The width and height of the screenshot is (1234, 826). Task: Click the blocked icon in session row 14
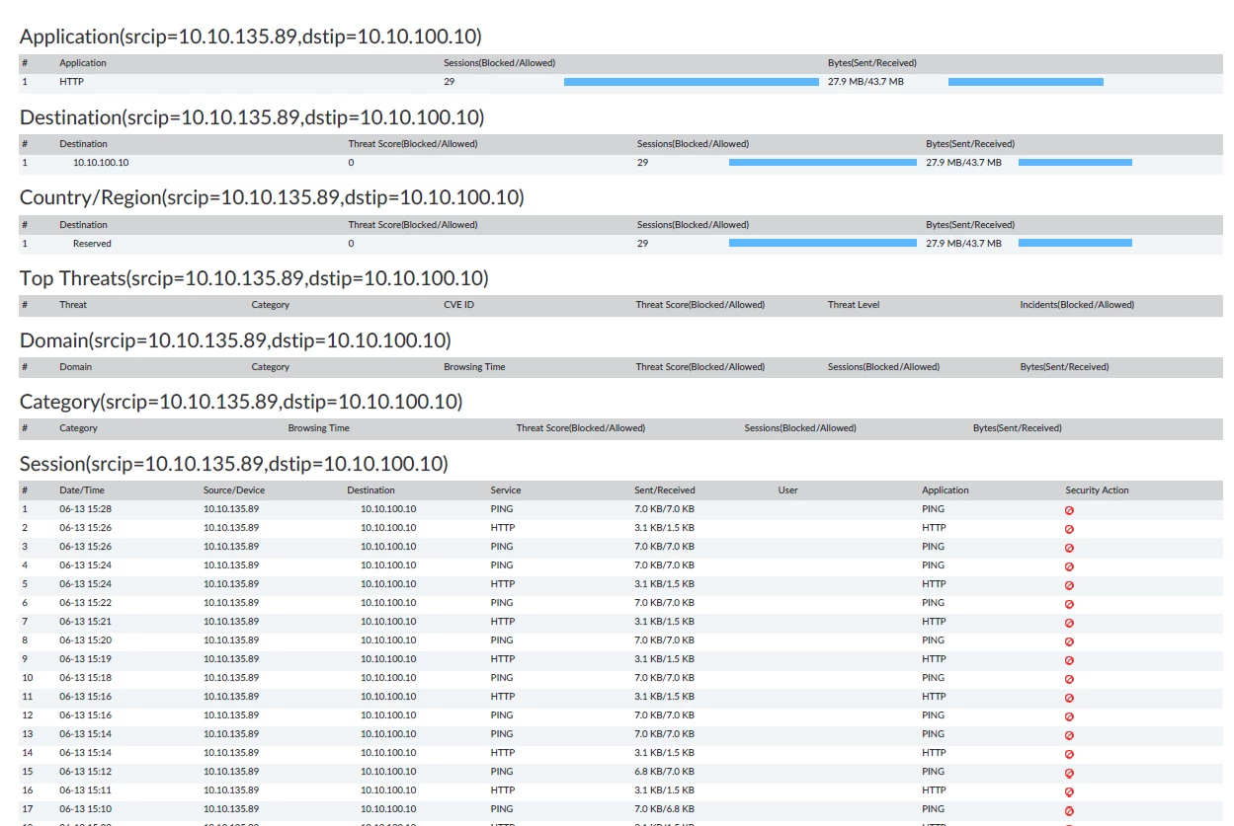[x=1069, y=754]
